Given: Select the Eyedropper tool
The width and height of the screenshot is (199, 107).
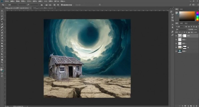Looking at the screenshot, I should click(2, 24).
